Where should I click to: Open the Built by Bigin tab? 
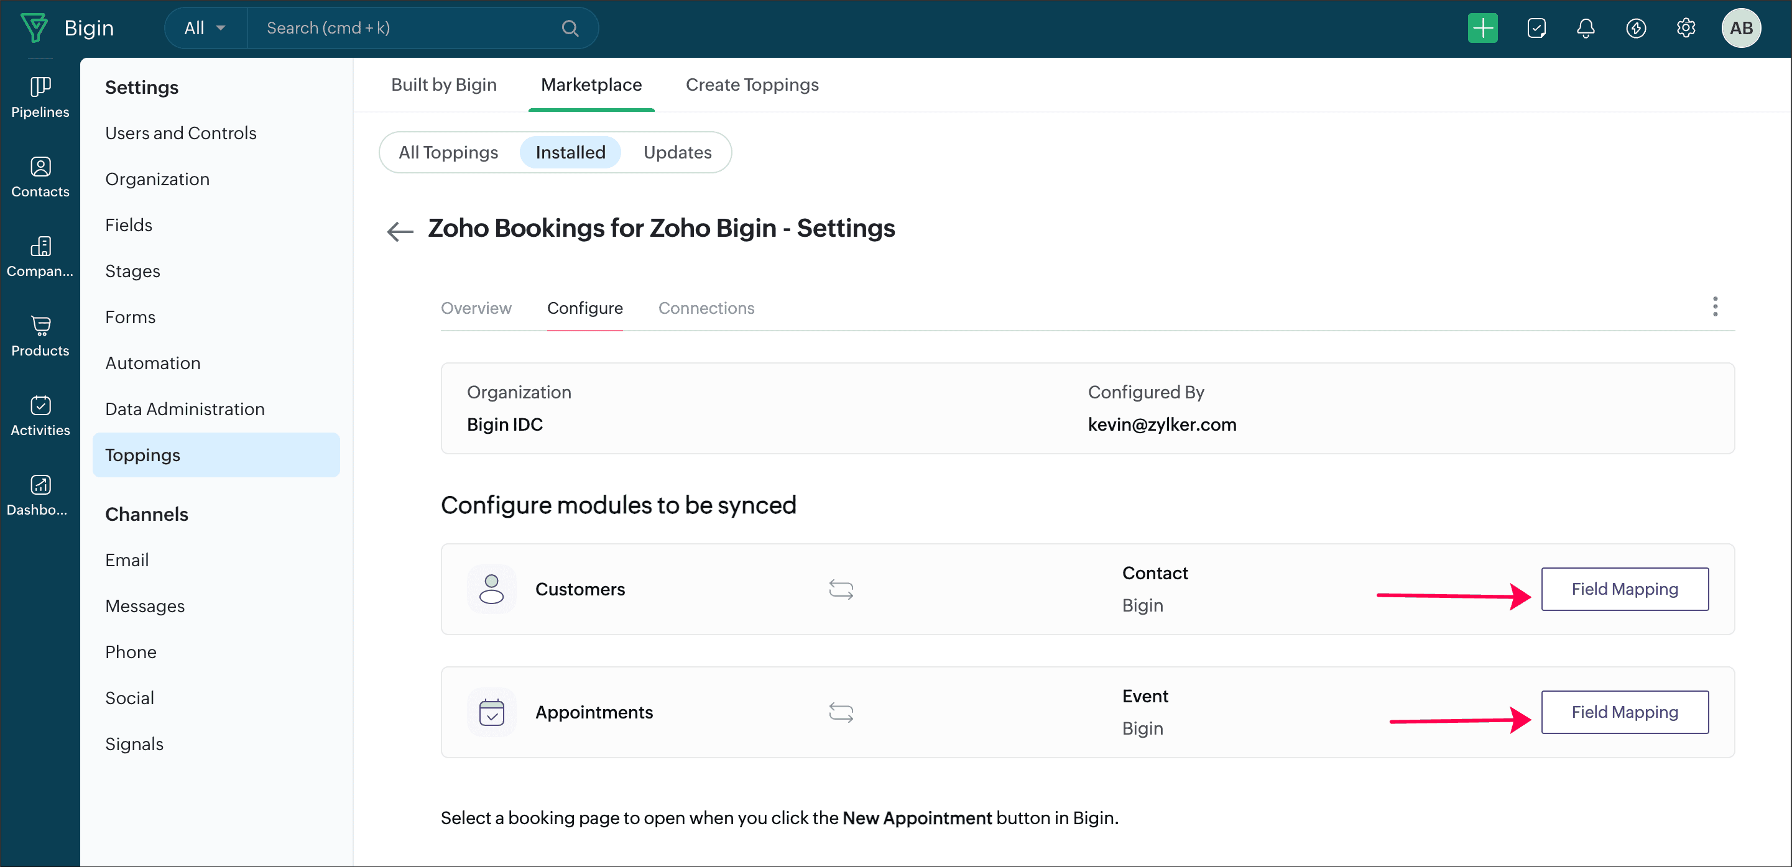443,85
